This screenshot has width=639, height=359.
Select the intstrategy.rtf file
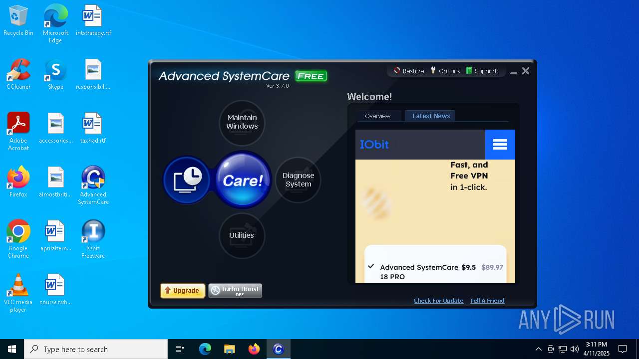click(93, 21)
